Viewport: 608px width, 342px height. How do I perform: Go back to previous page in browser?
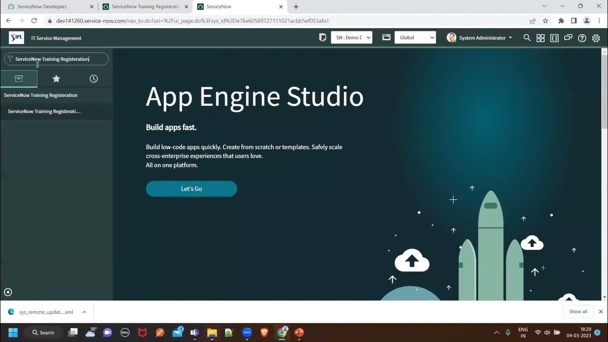pyautogui.click(x=9, y=20)
